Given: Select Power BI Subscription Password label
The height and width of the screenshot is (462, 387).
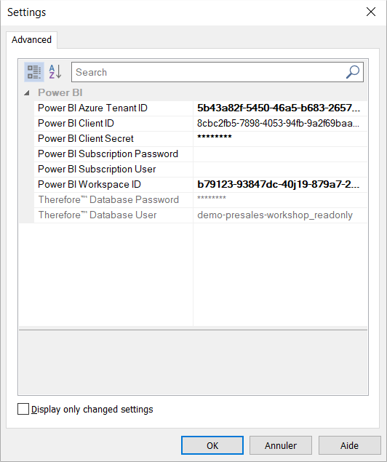Looking at the screenshot, I should coord(108,154).
